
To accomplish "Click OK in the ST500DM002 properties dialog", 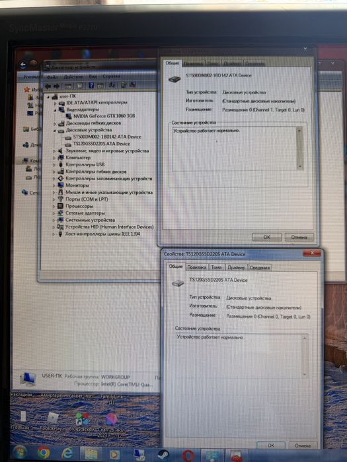I will click(x=267, y=237).
